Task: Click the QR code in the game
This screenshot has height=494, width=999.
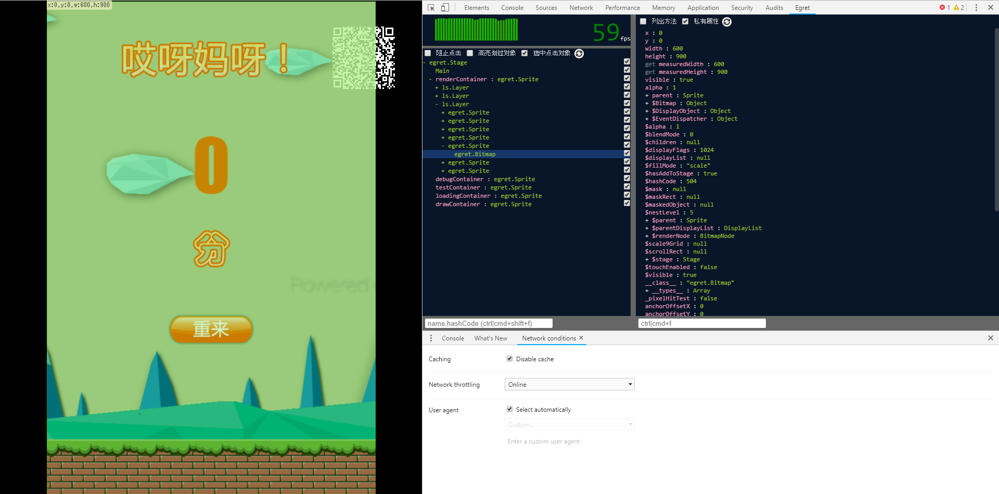Action: tap(364, 57)
